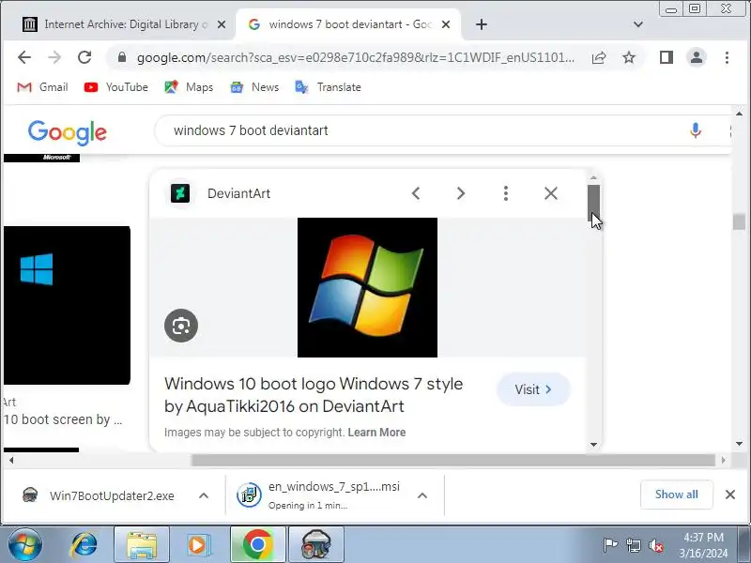This screenshot has height=563, width=751.
Task: Share this page icon in address bar
Action: pos(599,57)
